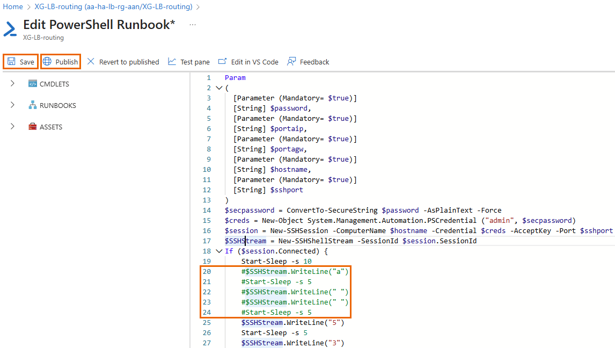Click the Test pane chart icon
This screenshot has width=615, height=348.
pyautogui.click(x=172, y=61)
